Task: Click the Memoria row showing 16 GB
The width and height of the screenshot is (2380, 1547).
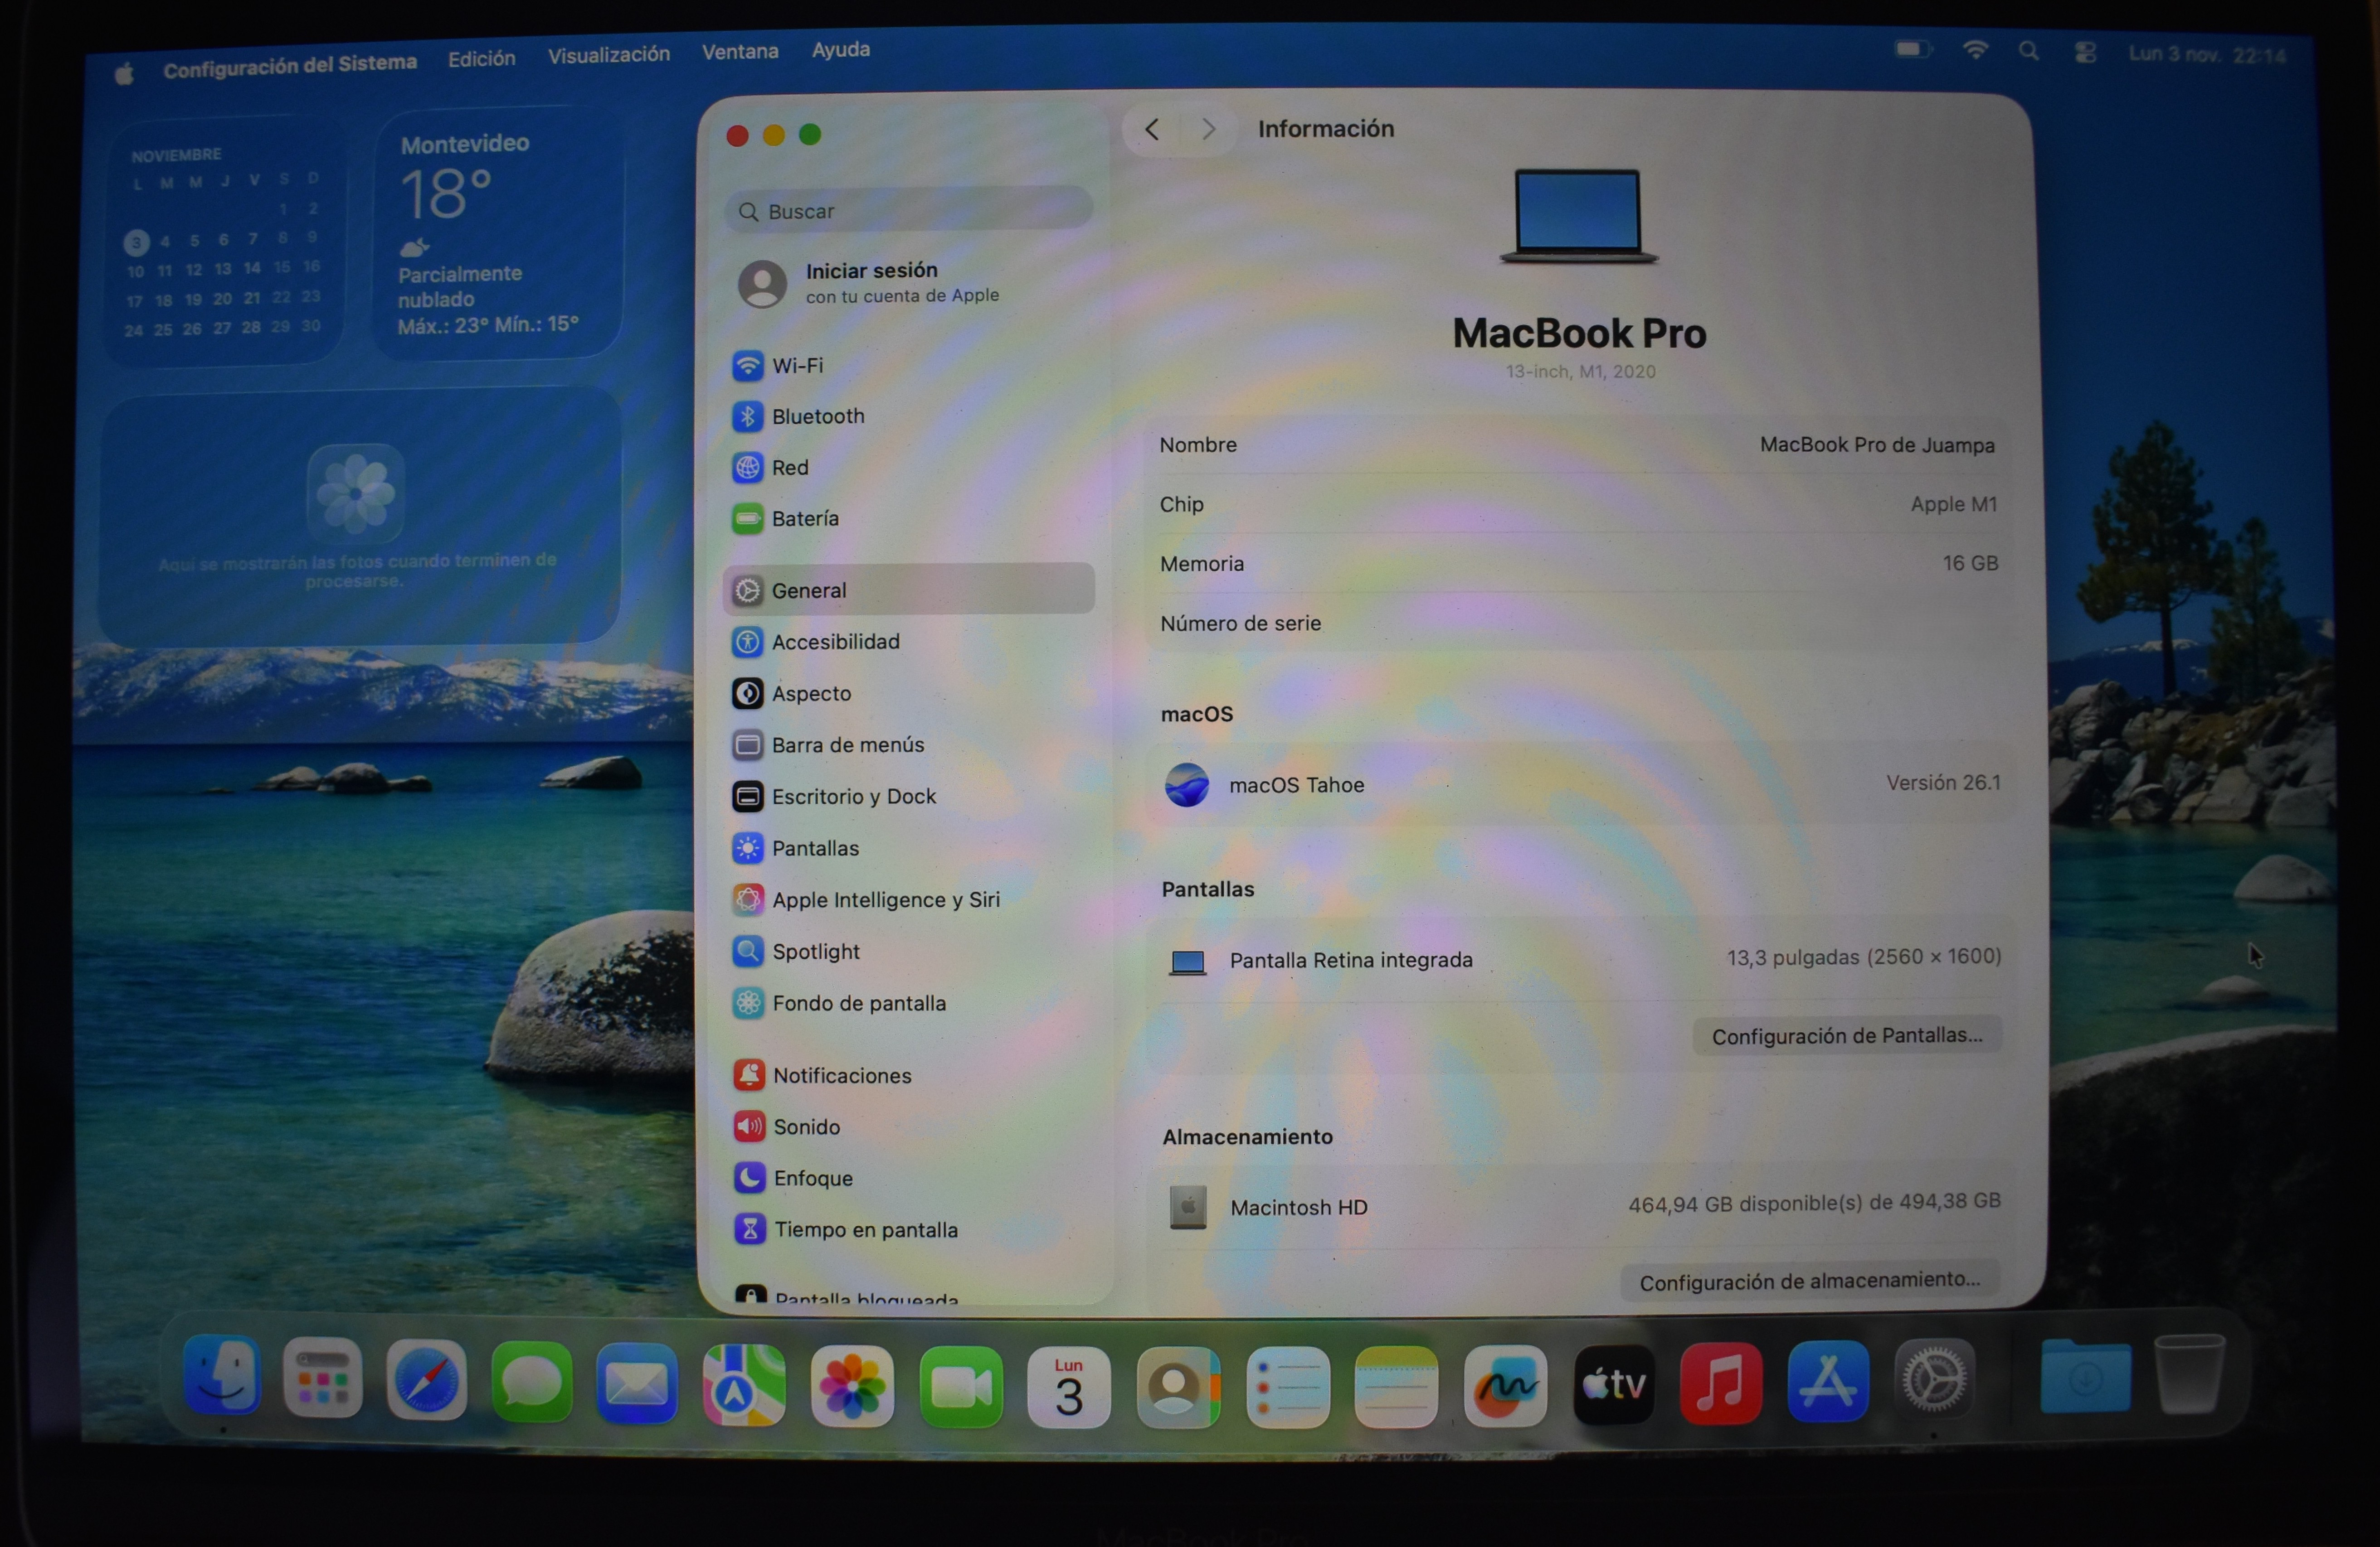Action: point(1579,564)
